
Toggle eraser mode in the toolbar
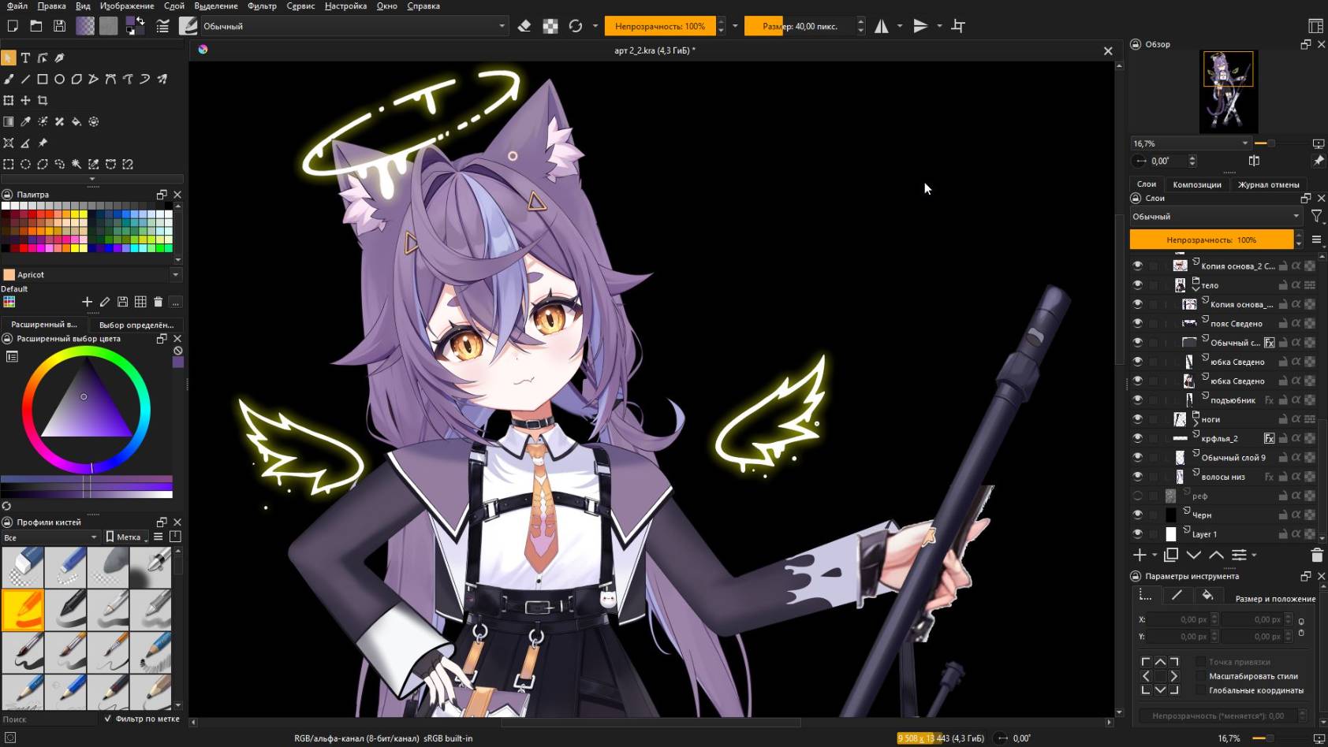point(524,26)
